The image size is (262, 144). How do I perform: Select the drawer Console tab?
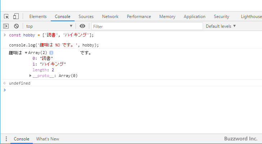click(x=21, y=139)
